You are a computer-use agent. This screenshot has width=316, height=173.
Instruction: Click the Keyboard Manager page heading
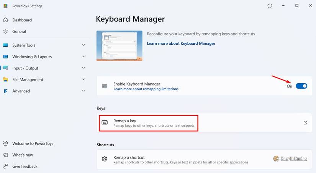pos(130,19)
